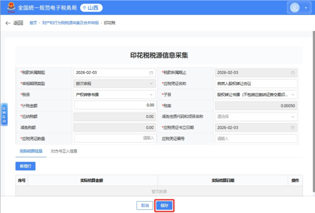This screenshot has width=315, height=213.
Task: Click the 序号 column header
Action: tap(22, 180)
